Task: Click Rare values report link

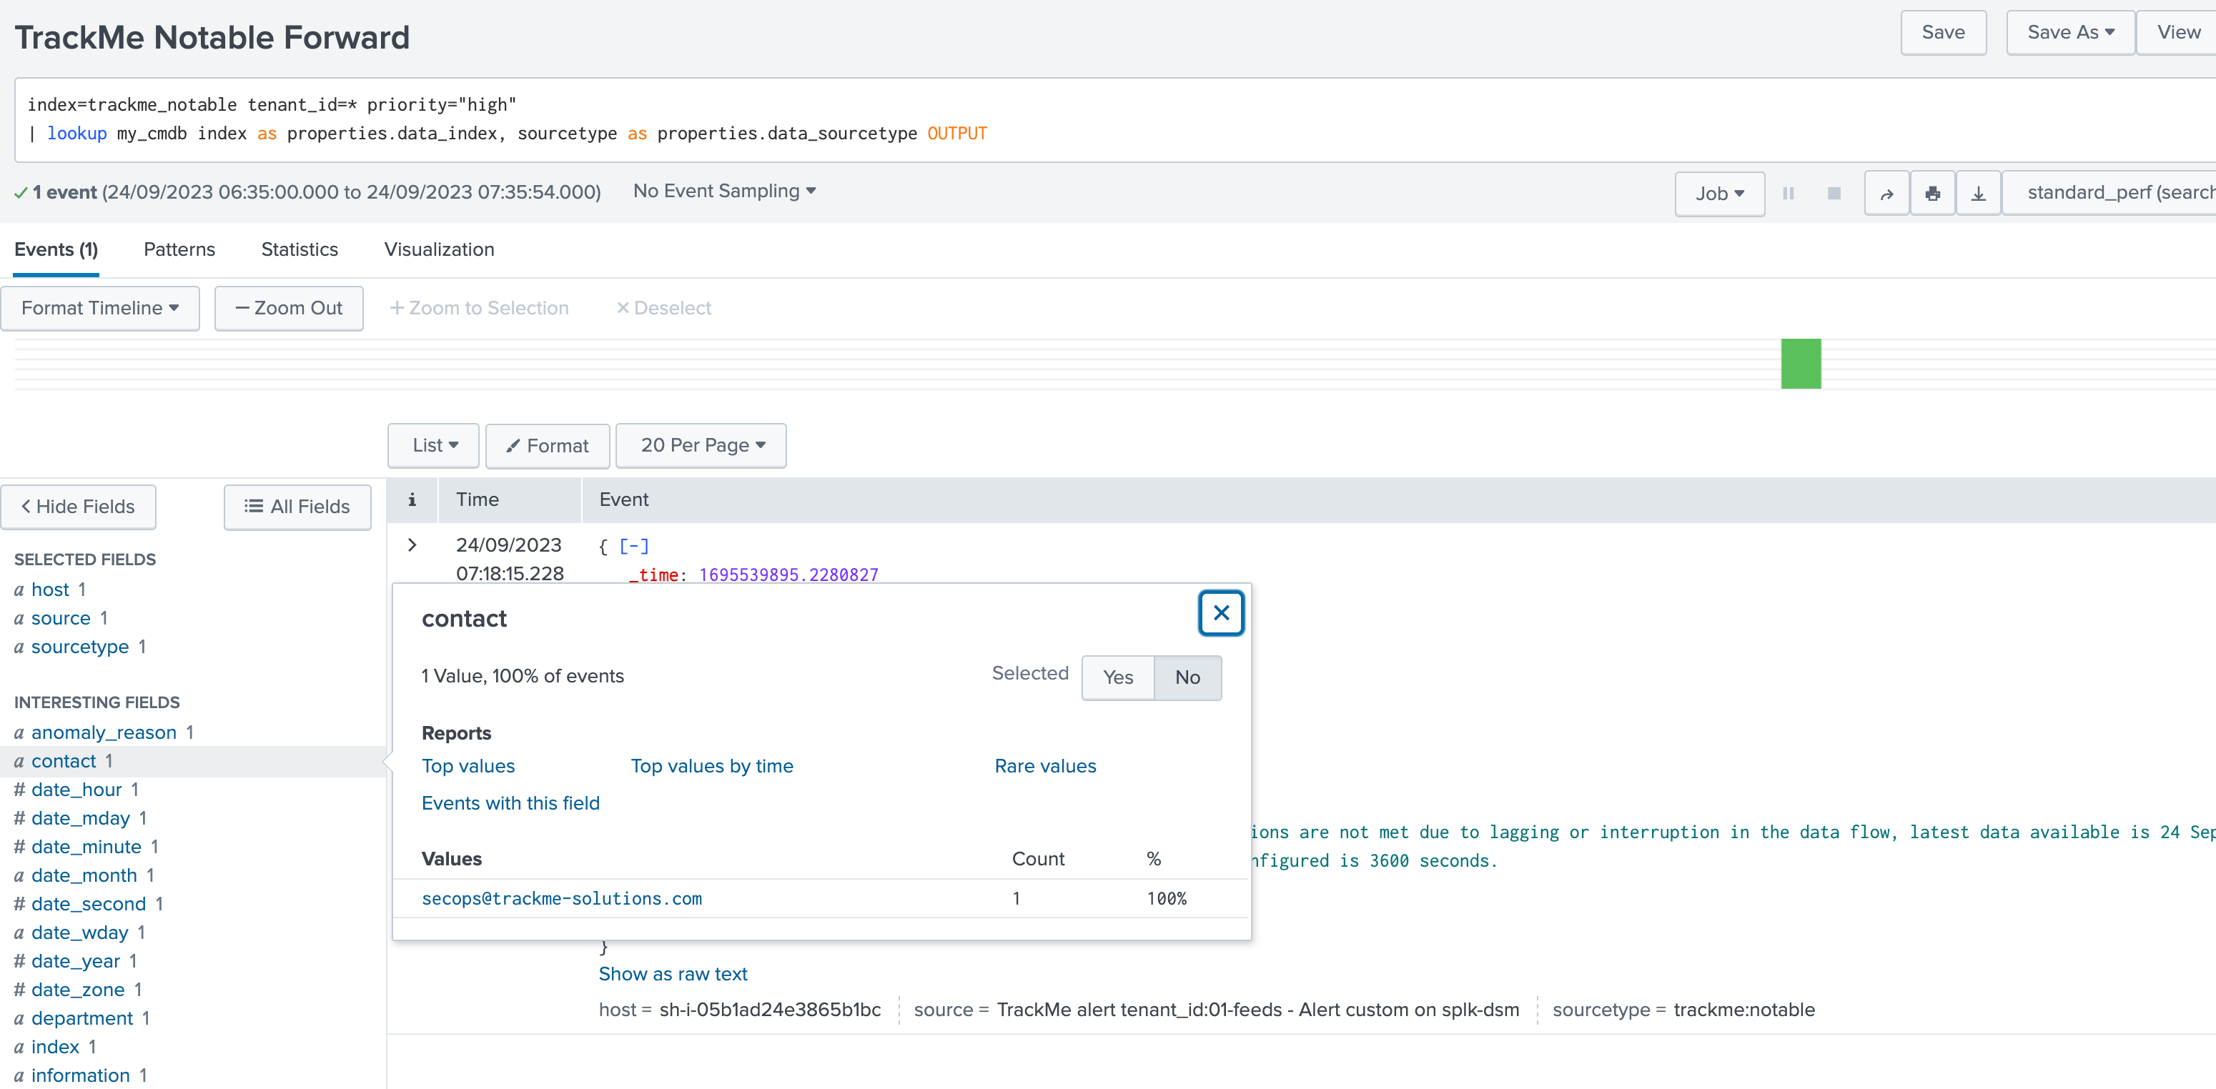Action: [1044, 765]
